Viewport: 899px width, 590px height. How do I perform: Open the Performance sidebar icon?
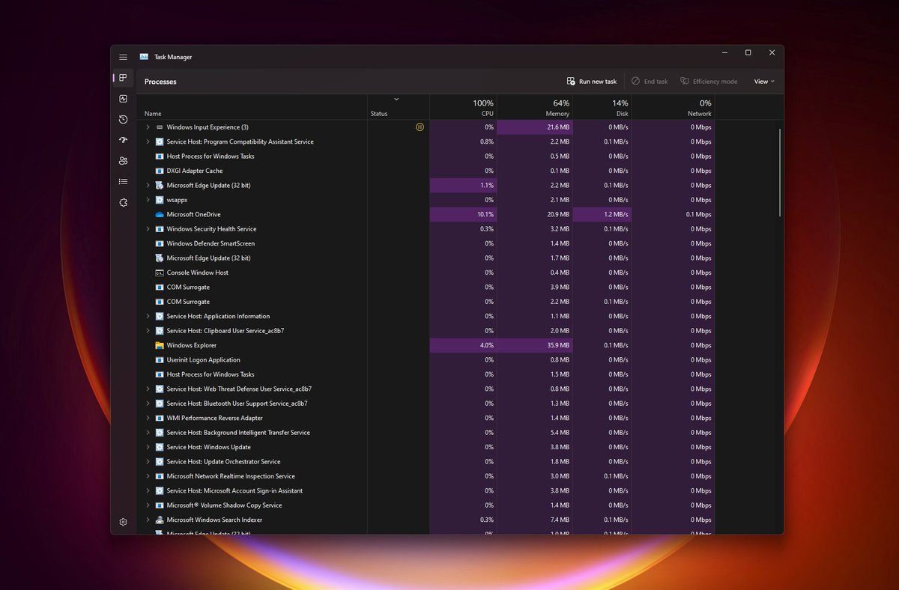[123, 99]
